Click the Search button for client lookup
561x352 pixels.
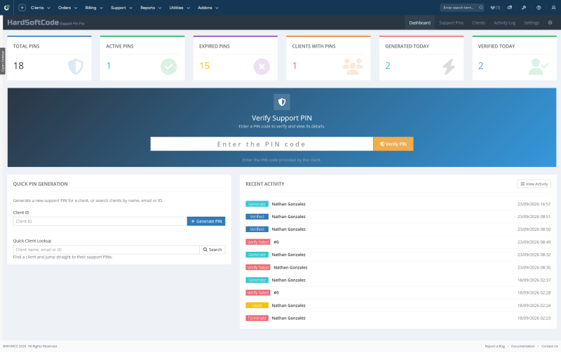coord(212,250)
